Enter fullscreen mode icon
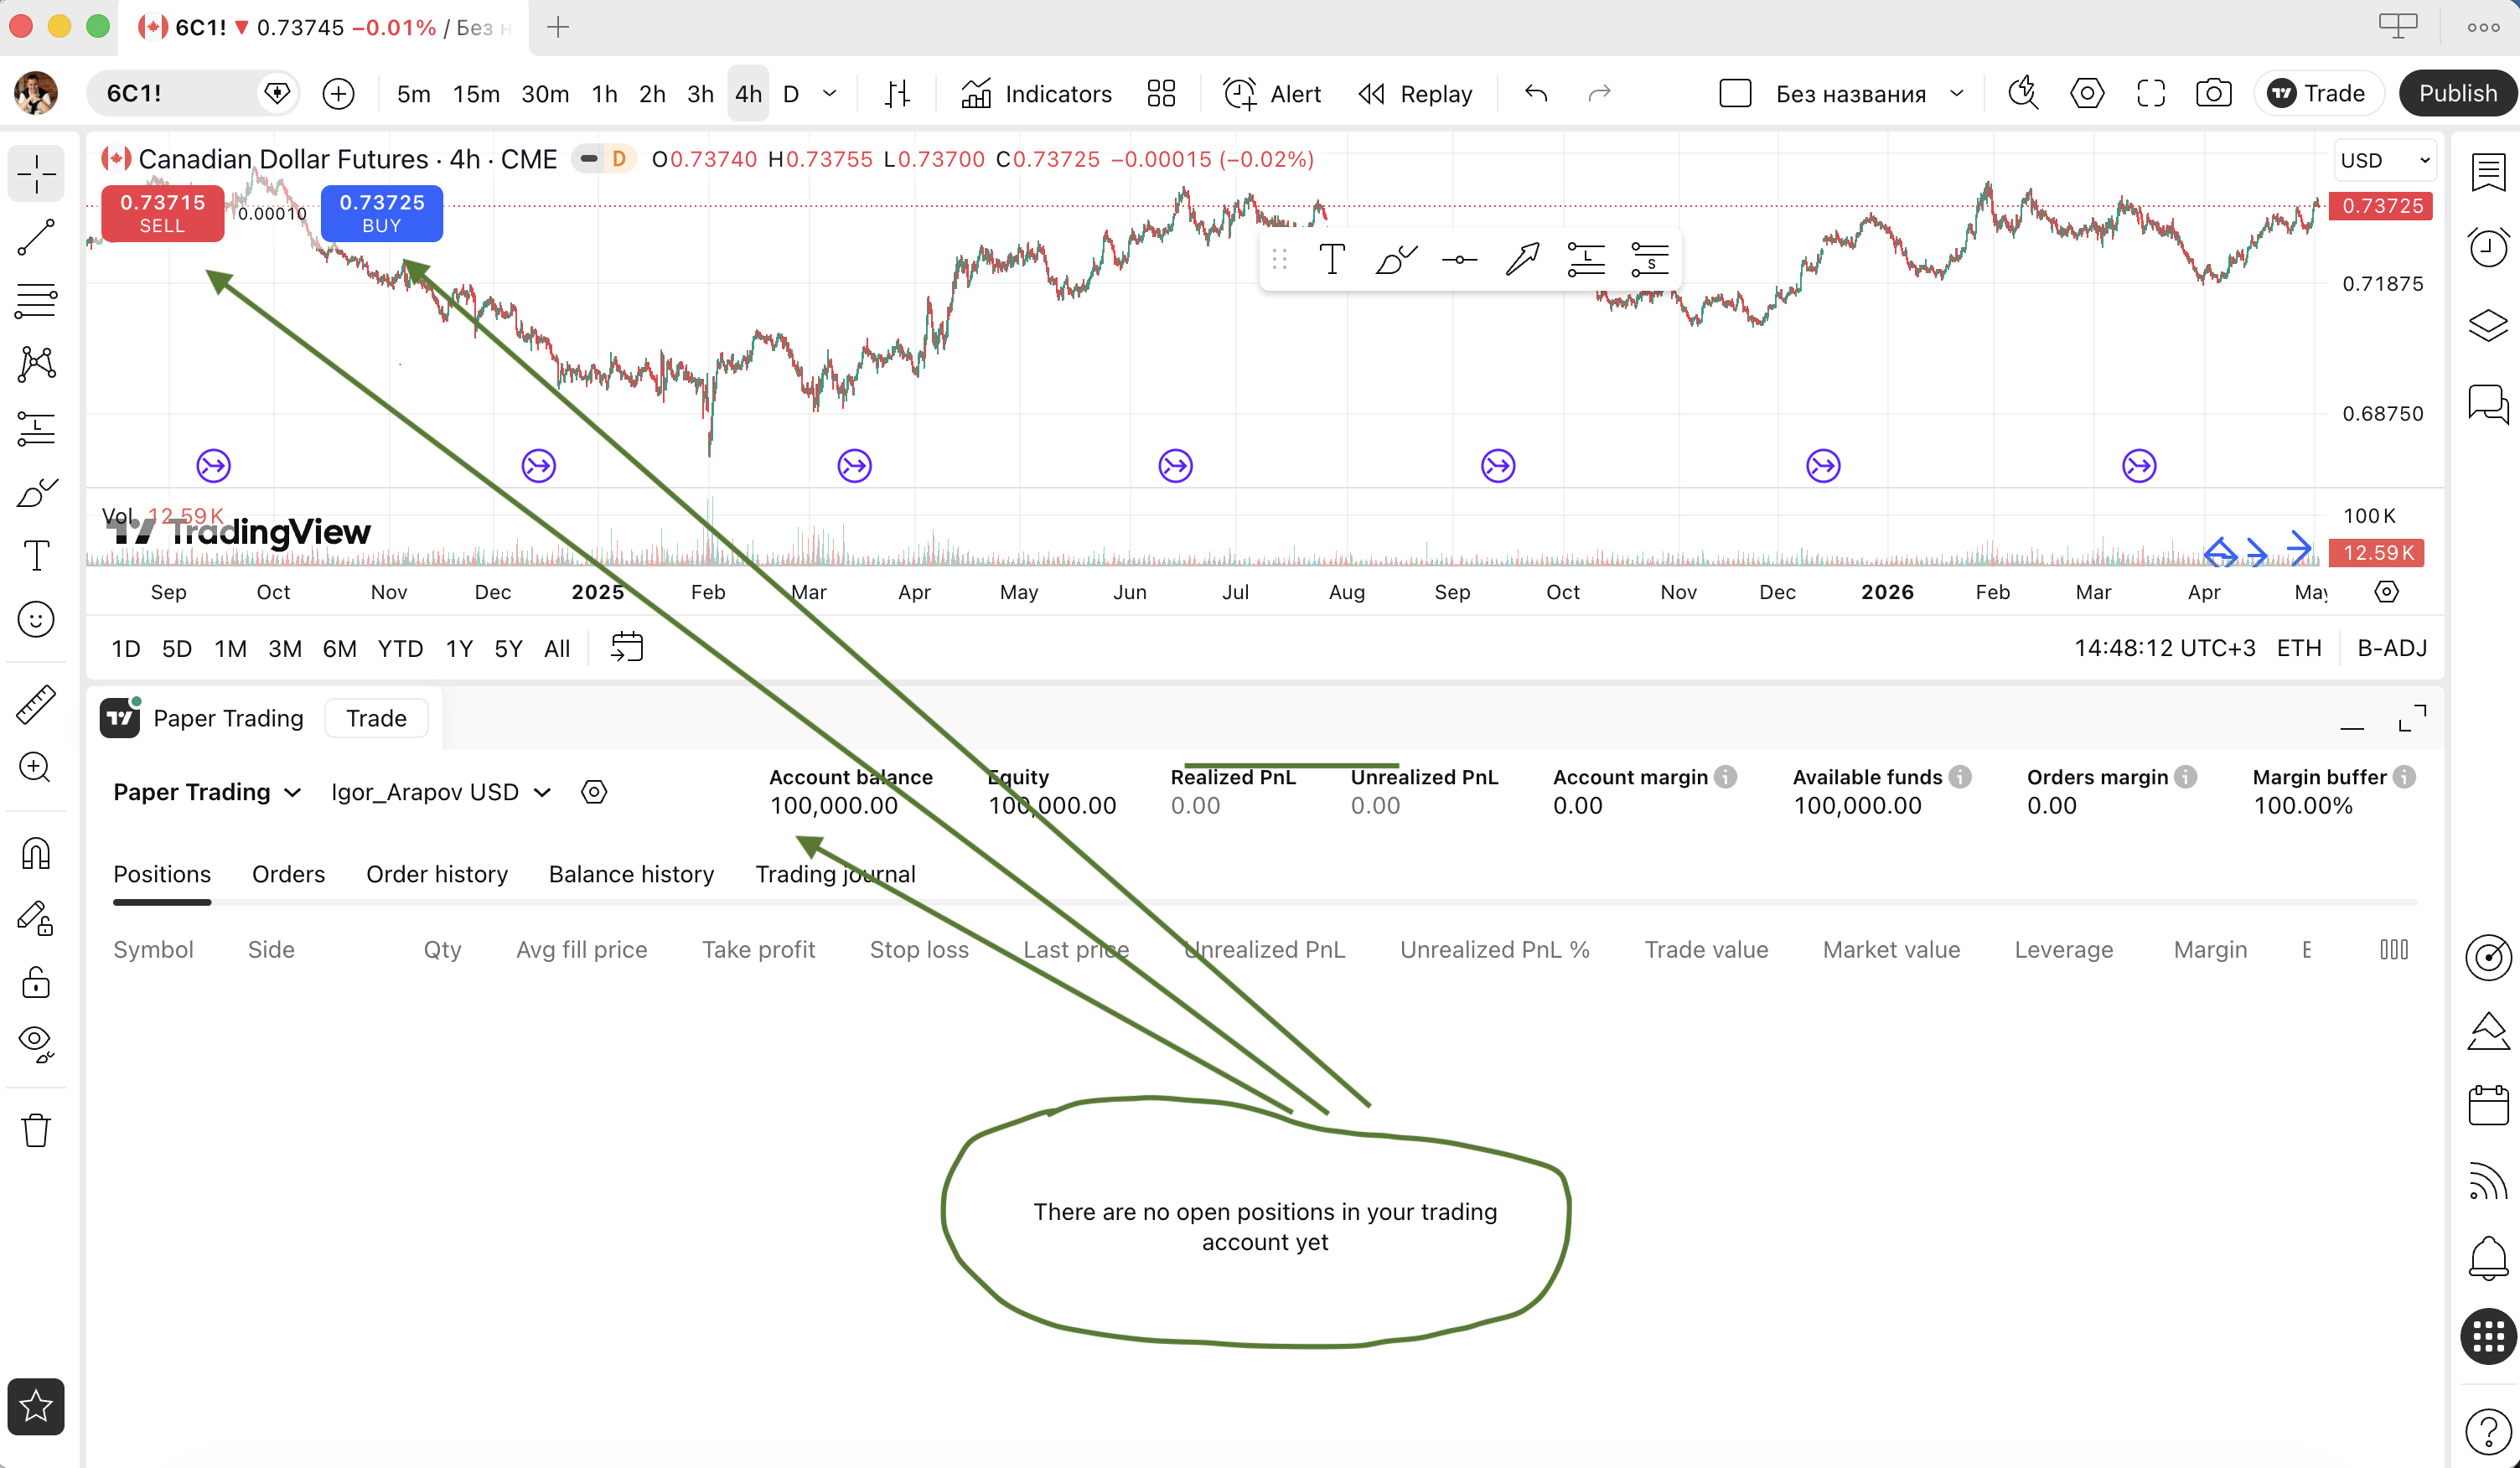 tap(2150, 93)
